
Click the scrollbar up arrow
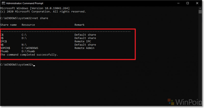point(200,8)
